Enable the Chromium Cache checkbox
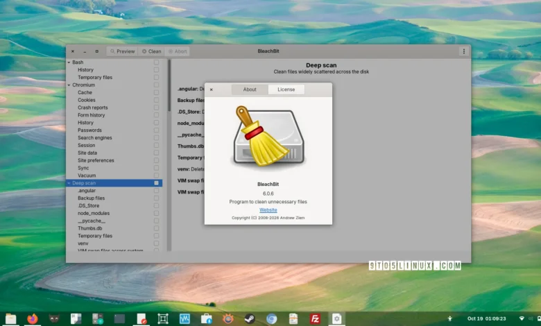 (x=156, y=92)
